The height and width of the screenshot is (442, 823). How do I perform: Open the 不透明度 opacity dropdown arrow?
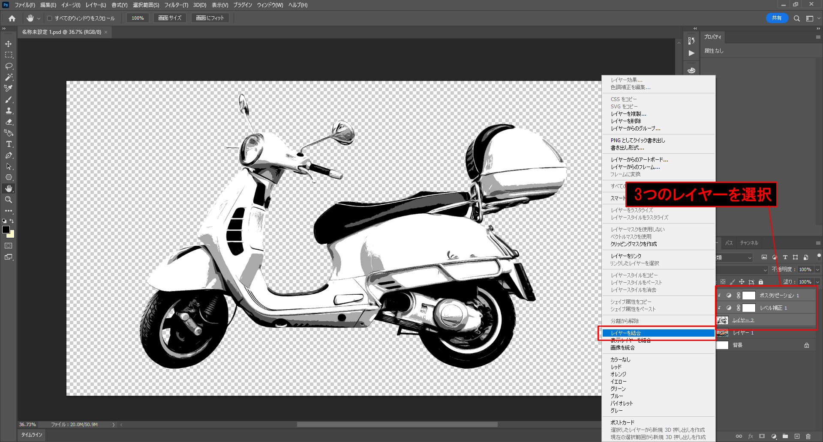tap(817, 269)
